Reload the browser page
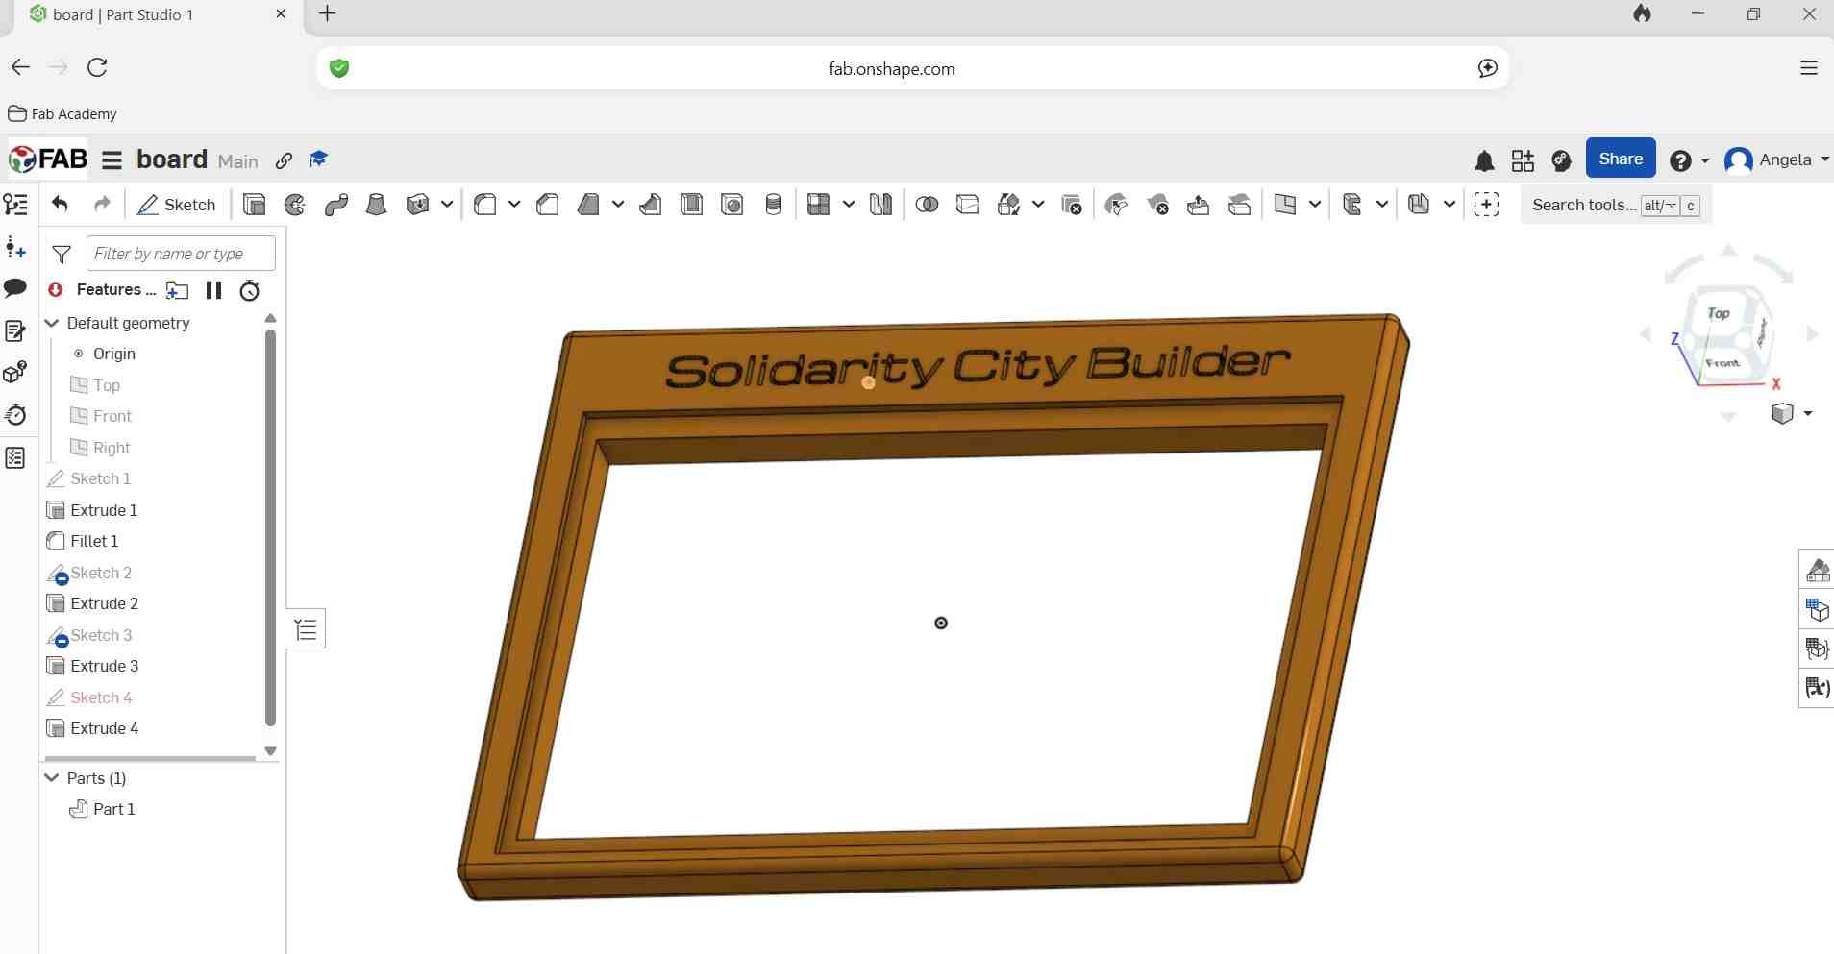 [97, 67]
